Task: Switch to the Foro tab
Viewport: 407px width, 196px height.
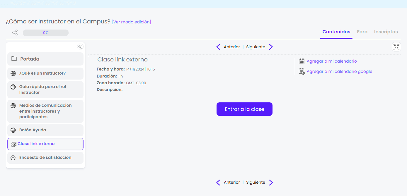Action: (362, 32)
